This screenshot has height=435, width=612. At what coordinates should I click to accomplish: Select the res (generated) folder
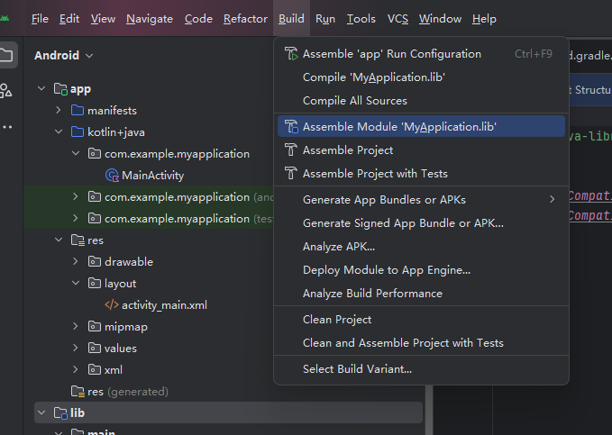click(127, 392)
